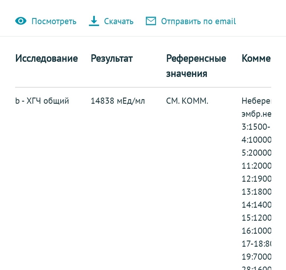Image resolution: width=286 pixels, height=270 pixels.
Task: Click the envelope email icon
Action: [151, 21]
